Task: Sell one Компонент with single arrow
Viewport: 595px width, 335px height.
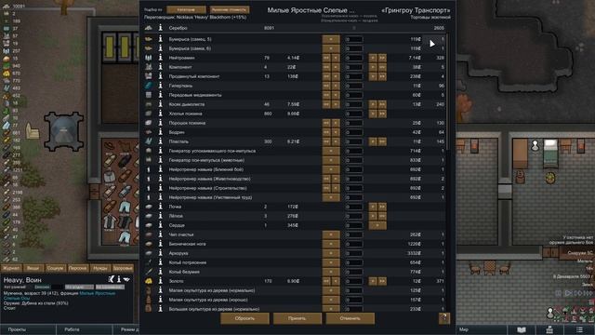Action: (373, 67)
